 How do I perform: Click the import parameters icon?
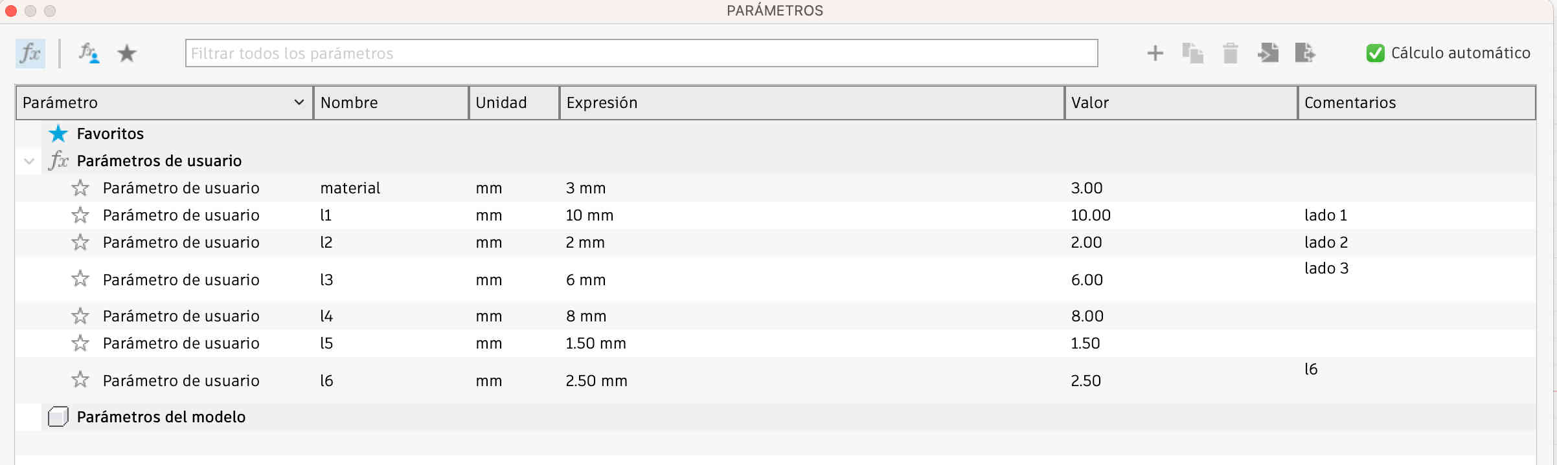[x=1268, y=53]
